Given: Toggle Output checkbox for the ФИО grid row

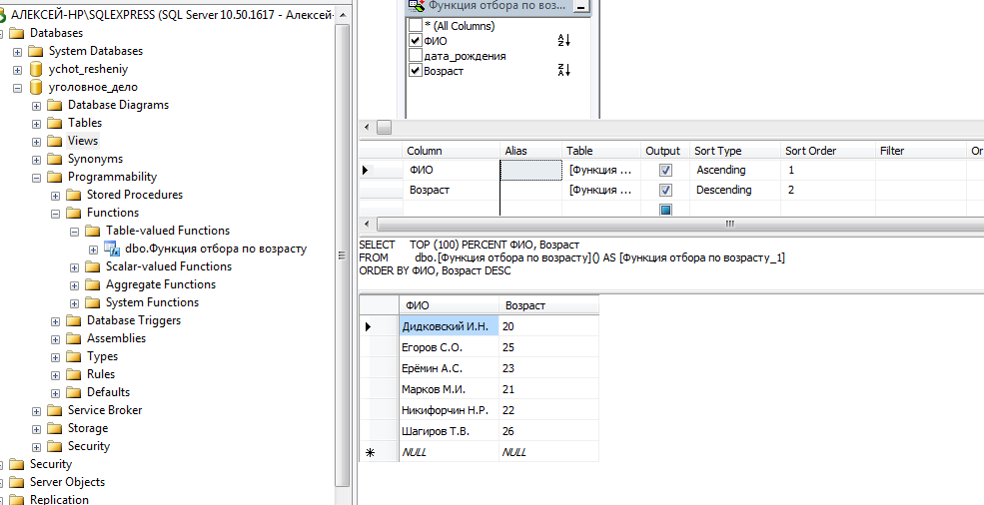Looking at the screenshot, I should click(x=666, y=170).
